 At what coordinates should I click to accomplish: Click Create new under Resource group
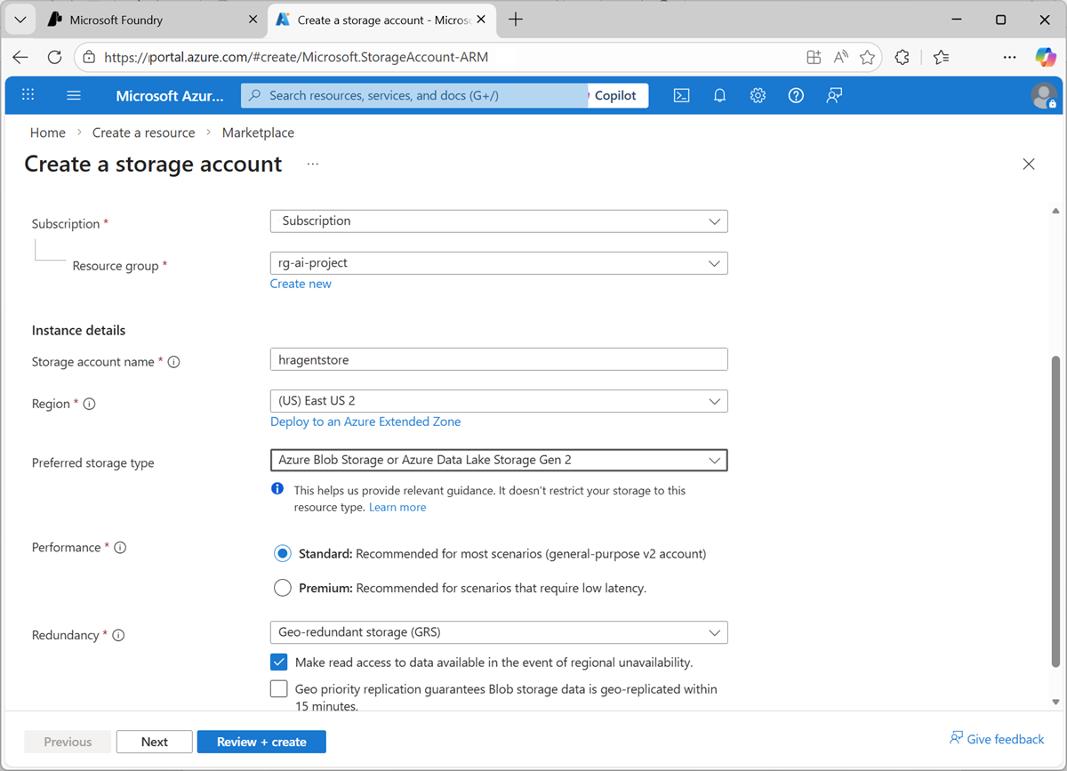click(301, 283)
